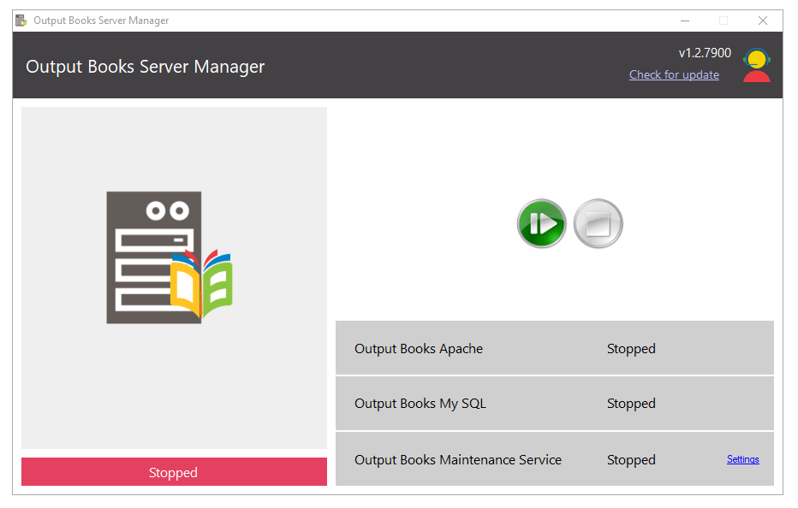Screen dimensions: 798x508
Task: Click the v1.2.7900 version number
Action: point(705,53)
